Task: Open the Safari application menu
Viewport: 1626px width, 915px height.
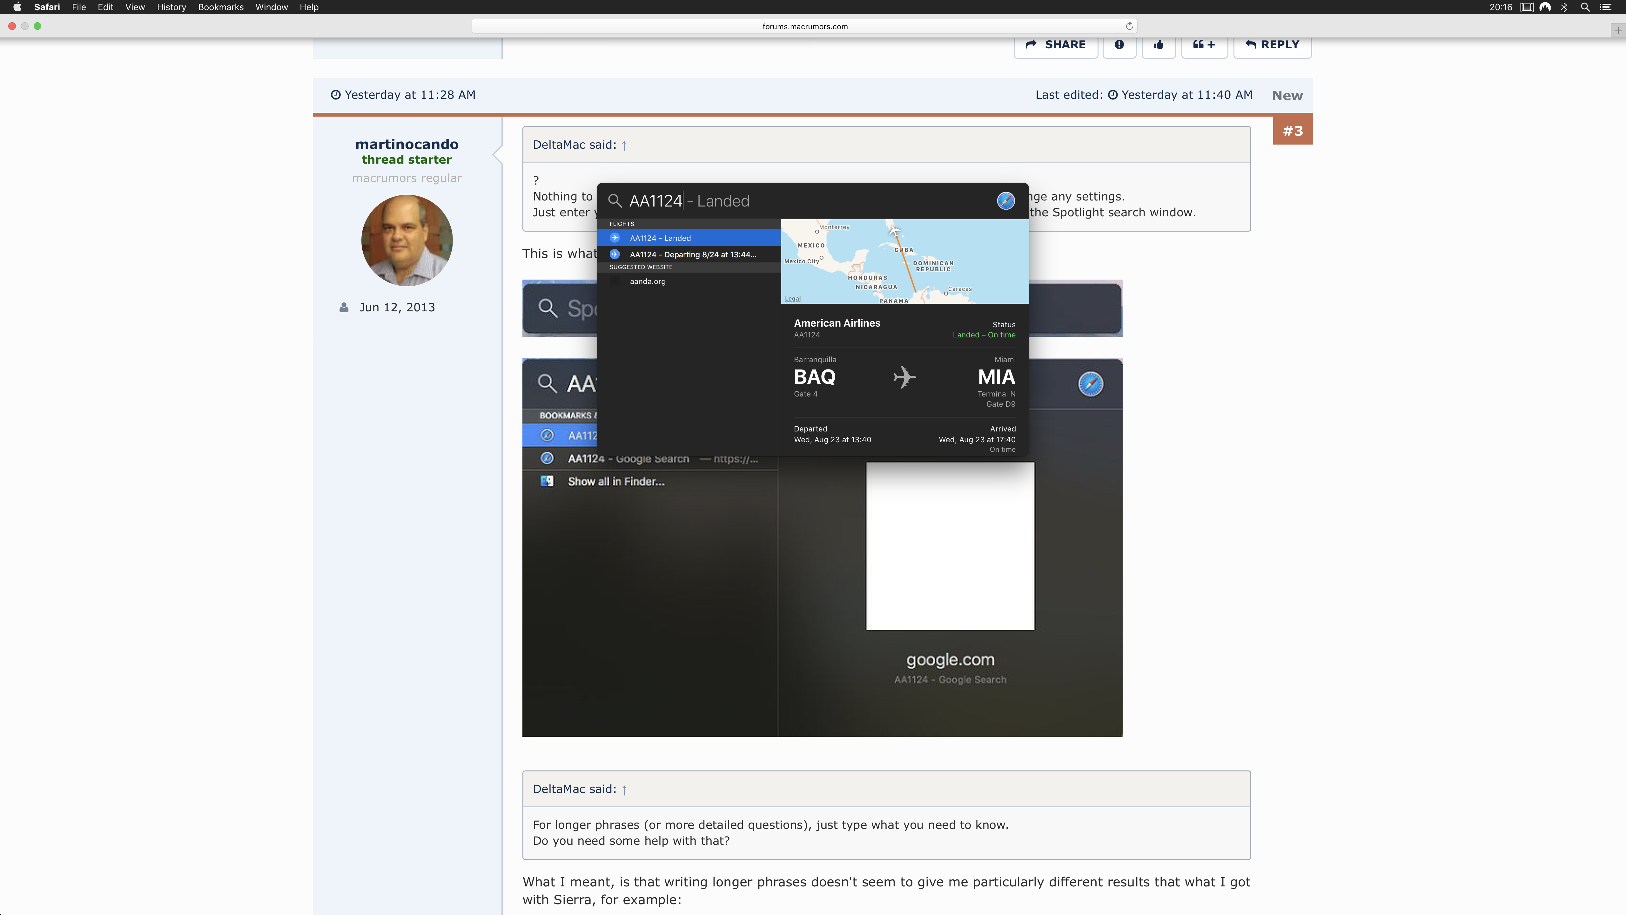Action: coord(47,7)
